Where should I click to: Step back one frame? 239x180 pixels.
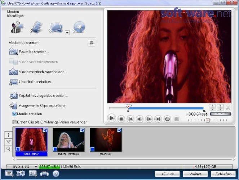(140, 119)
